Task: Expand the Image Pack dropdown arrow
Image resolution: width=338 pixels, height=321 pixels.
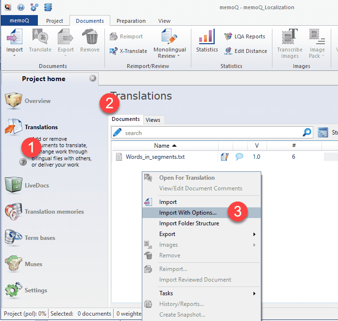Action: point(323,56)
